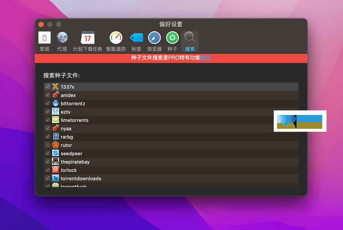Click the rutor hammer-and-sickle icon

55,145
